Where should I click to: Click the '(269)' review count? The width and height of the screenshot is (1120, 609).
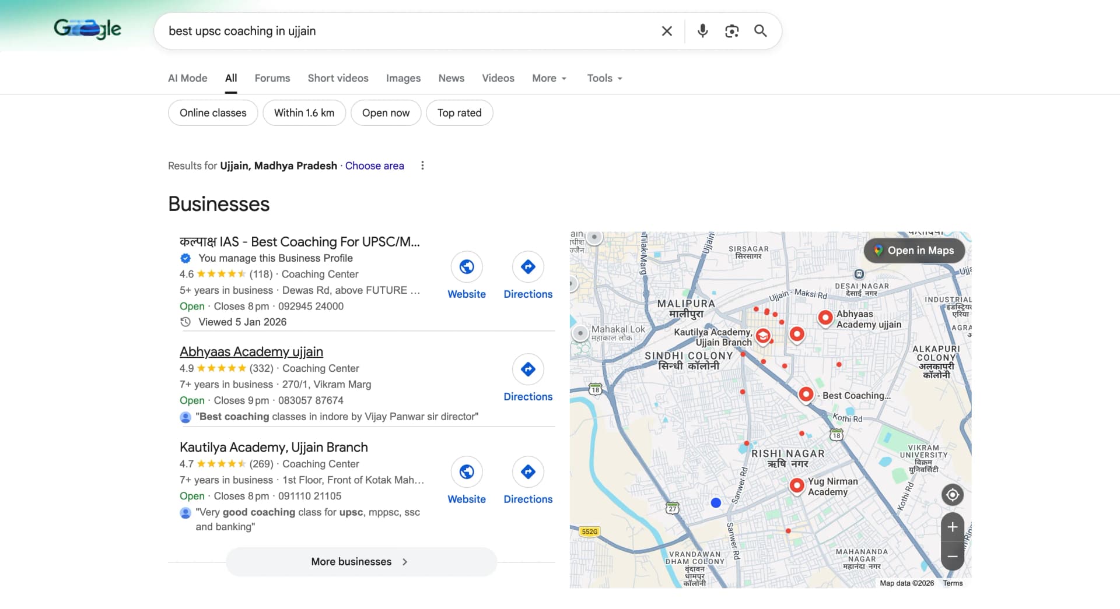(261, 464)
